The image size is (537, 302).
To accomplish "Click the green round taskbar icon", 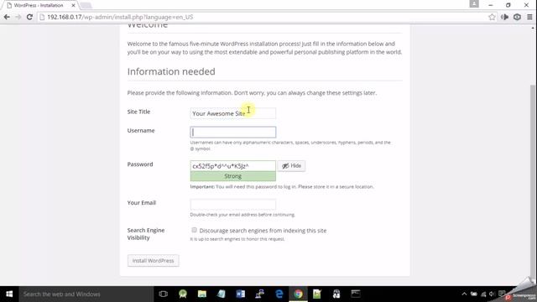I will coord(183,294).
